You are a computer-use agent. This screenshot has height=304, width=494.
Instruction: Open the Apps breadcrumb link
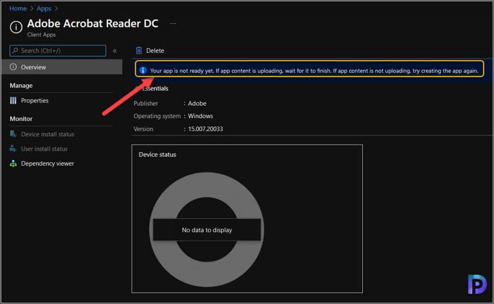point(44,9)
